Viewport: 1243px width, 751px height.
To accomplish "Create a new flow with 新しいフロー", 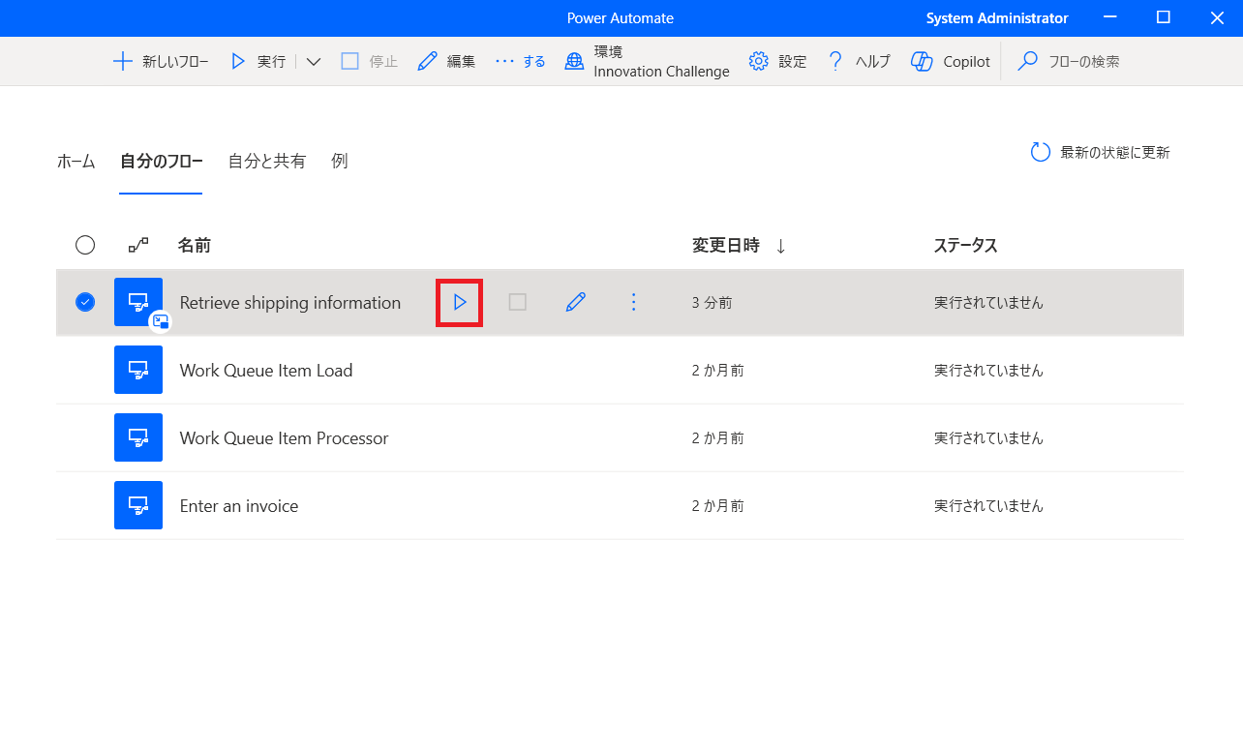I will point(161,61).
